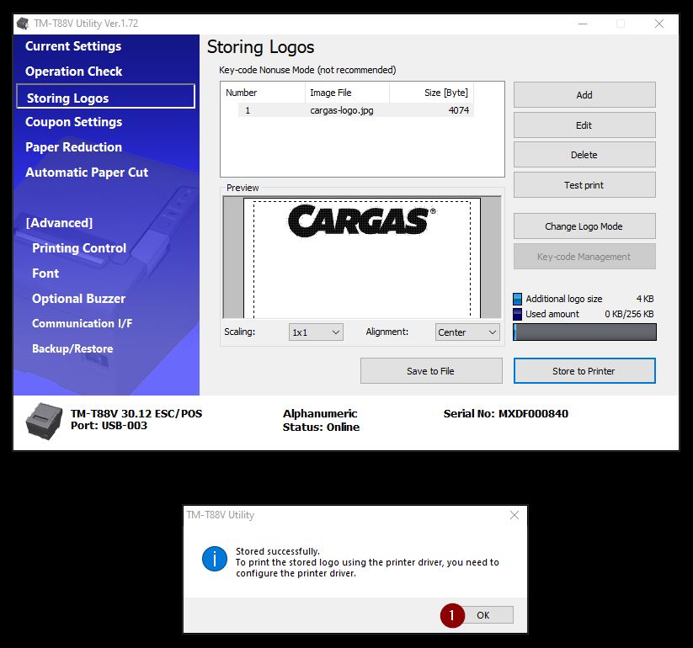Close the Stored successfully dialog with X

(514, 515)
